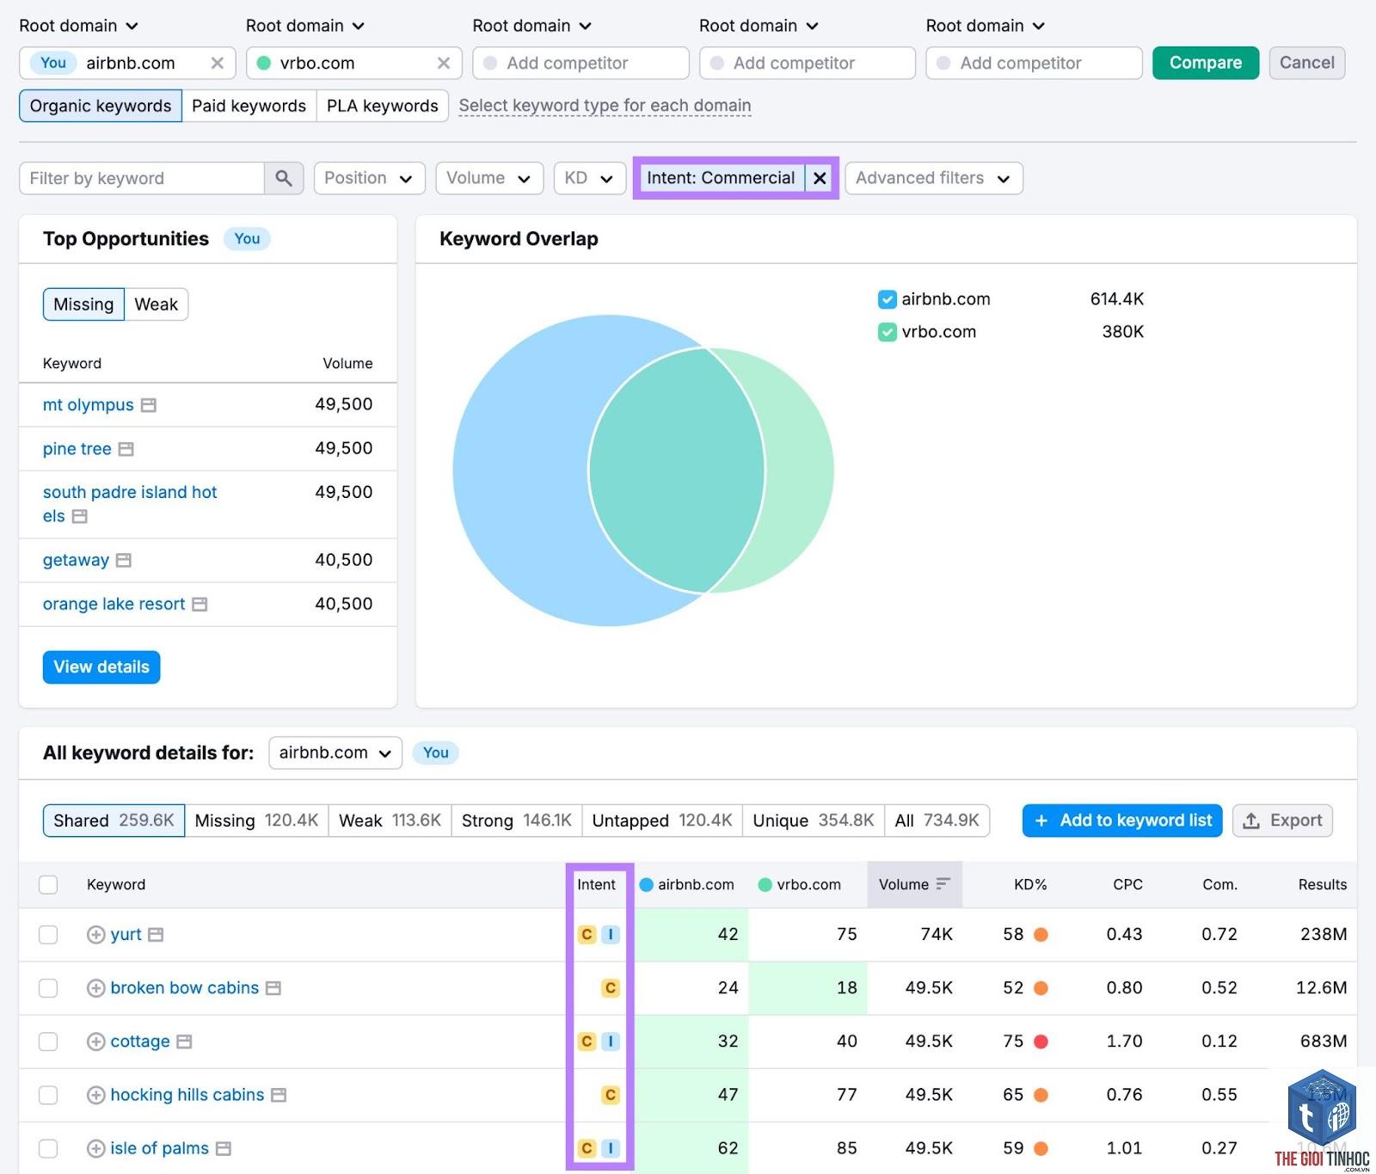Open SERP icon beside south padre island hotels

(80, 516)
